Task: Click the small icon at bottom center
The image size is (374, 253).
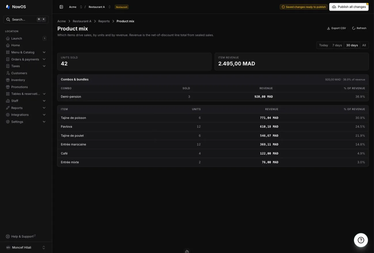Action: 187,251
